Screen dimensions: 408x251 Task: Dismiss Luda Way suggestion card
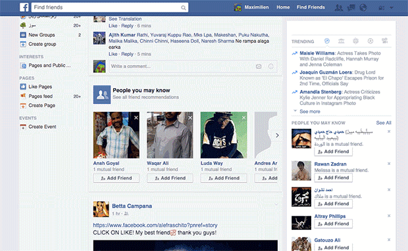point(243,118)
